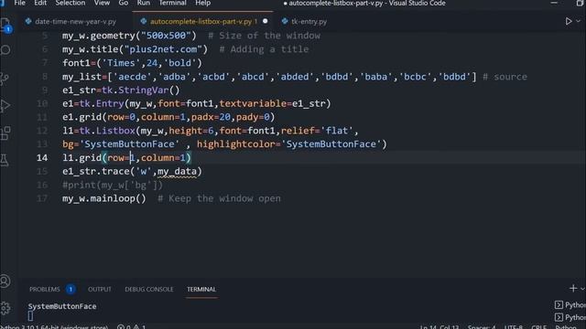This screenshot has height=329, width=586.
Task: Open the Selection menu
Action: [71, 3]
